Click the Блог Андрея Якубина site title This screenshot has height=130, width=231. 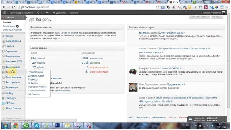(x=22, y=13)
